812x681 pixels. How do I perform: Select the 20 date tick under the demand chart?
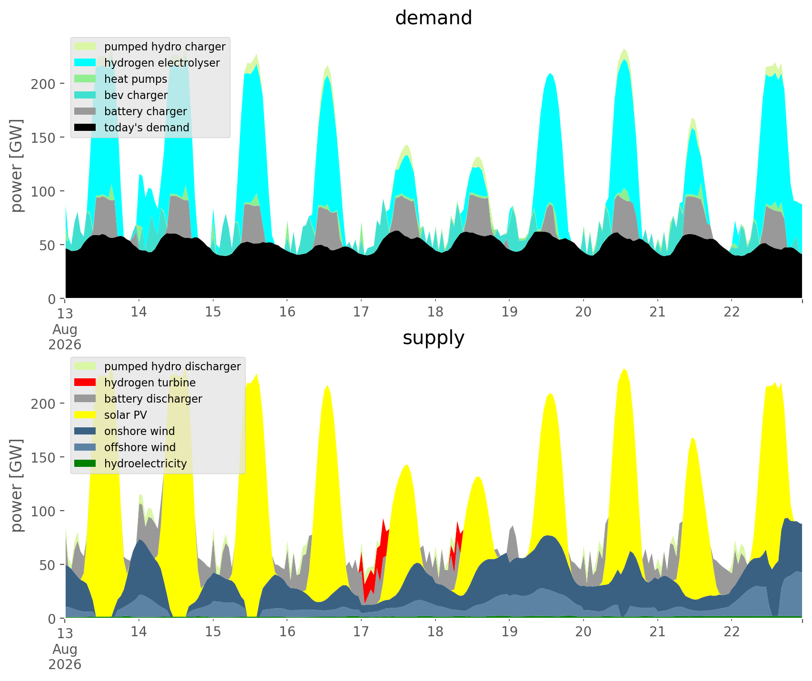point(584,312)
